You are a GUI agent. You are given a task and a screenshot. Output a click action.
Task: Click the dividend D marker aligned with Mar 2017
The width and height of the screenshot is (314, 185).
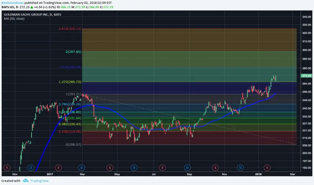click(82, 168)
